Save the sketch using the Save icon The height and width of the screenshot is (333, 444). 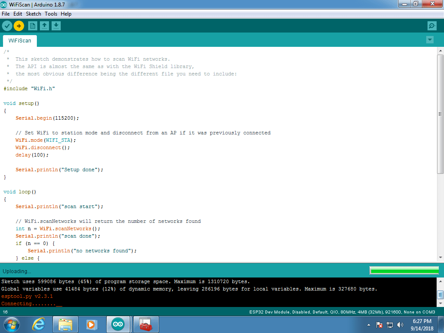pos(56,26)
